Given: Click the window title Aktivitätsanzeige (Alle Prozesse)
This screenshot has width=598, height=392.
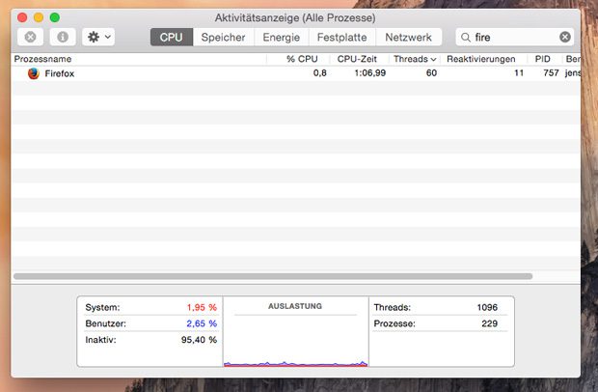Looking at the screenshot, I should 295,18.
